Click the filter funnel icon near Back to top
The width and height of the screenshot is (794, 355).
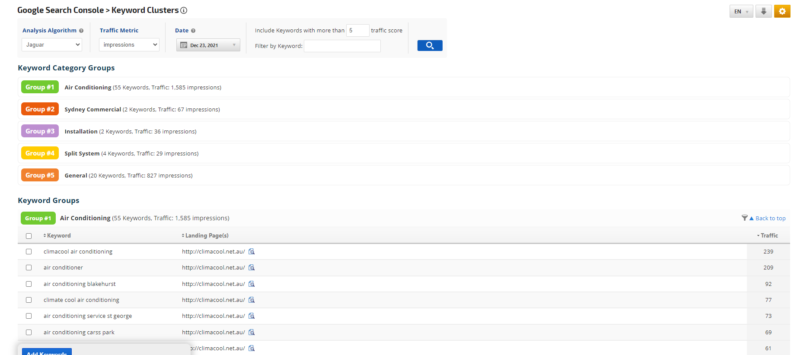[x=744, y=218]
